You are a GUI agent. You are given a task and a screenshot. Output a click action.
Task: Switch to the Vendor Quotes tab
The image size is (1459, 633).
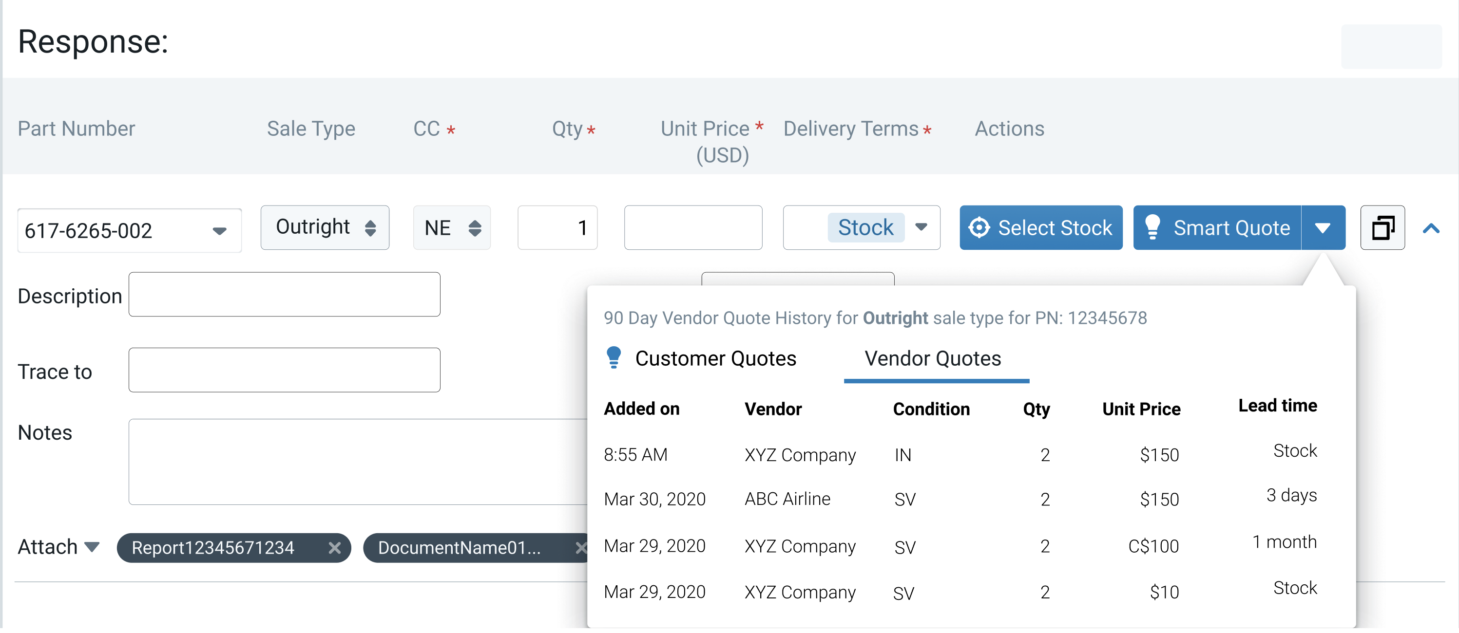pos(932,359)
